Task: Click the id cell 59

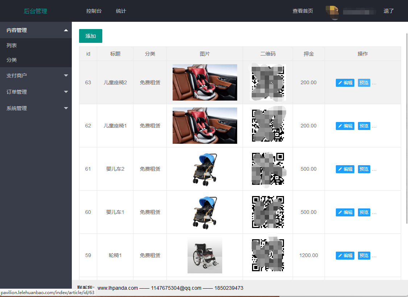Action: click(88, 255)
